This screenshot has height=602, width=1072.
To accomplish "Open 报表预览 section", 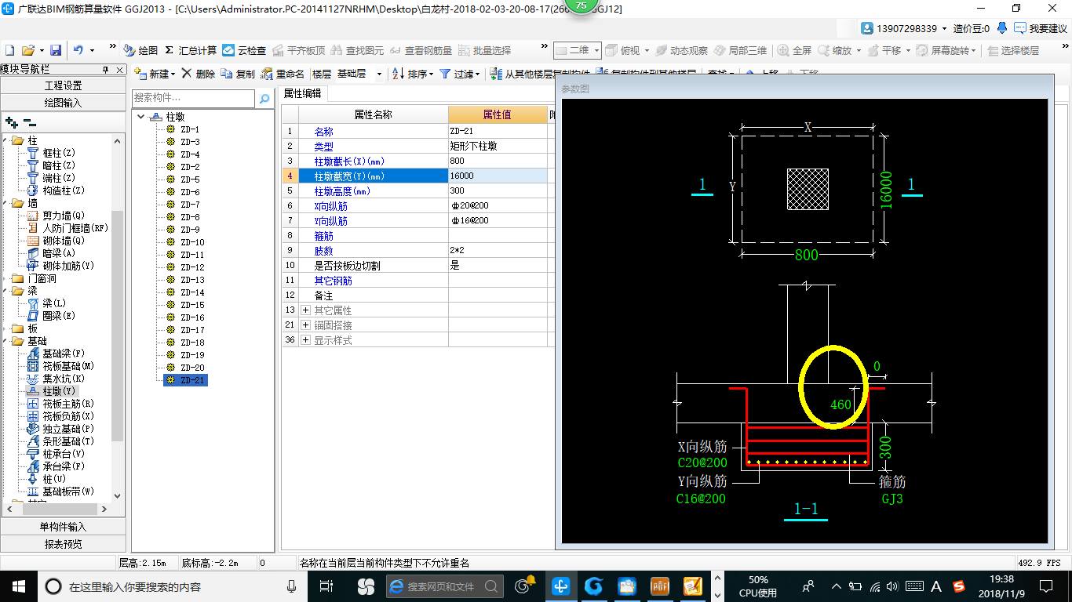I will pos(63,543).
